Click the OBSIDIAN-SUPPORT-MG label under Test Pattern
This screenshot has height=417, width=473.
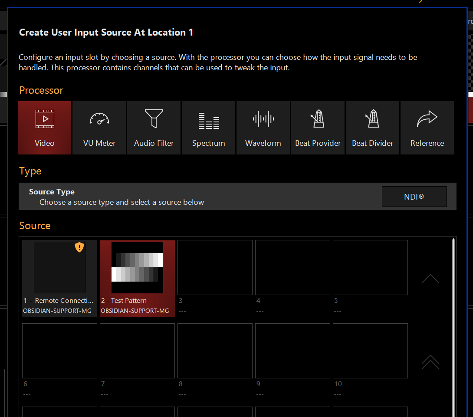[x=135, y=311]
